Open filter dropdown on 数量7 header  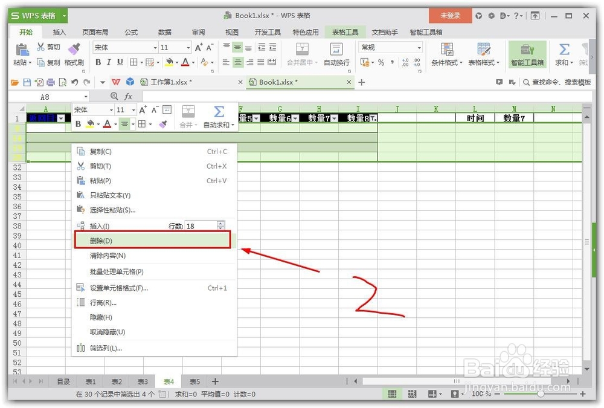click(x=335, y=118)
